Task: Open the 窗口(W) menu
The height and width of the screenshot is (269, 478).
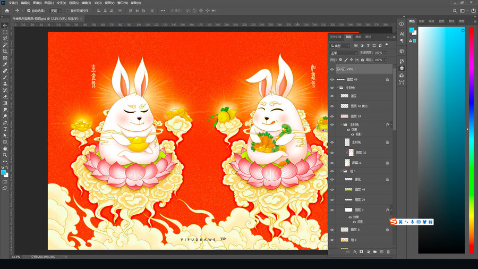Action: 123,3
